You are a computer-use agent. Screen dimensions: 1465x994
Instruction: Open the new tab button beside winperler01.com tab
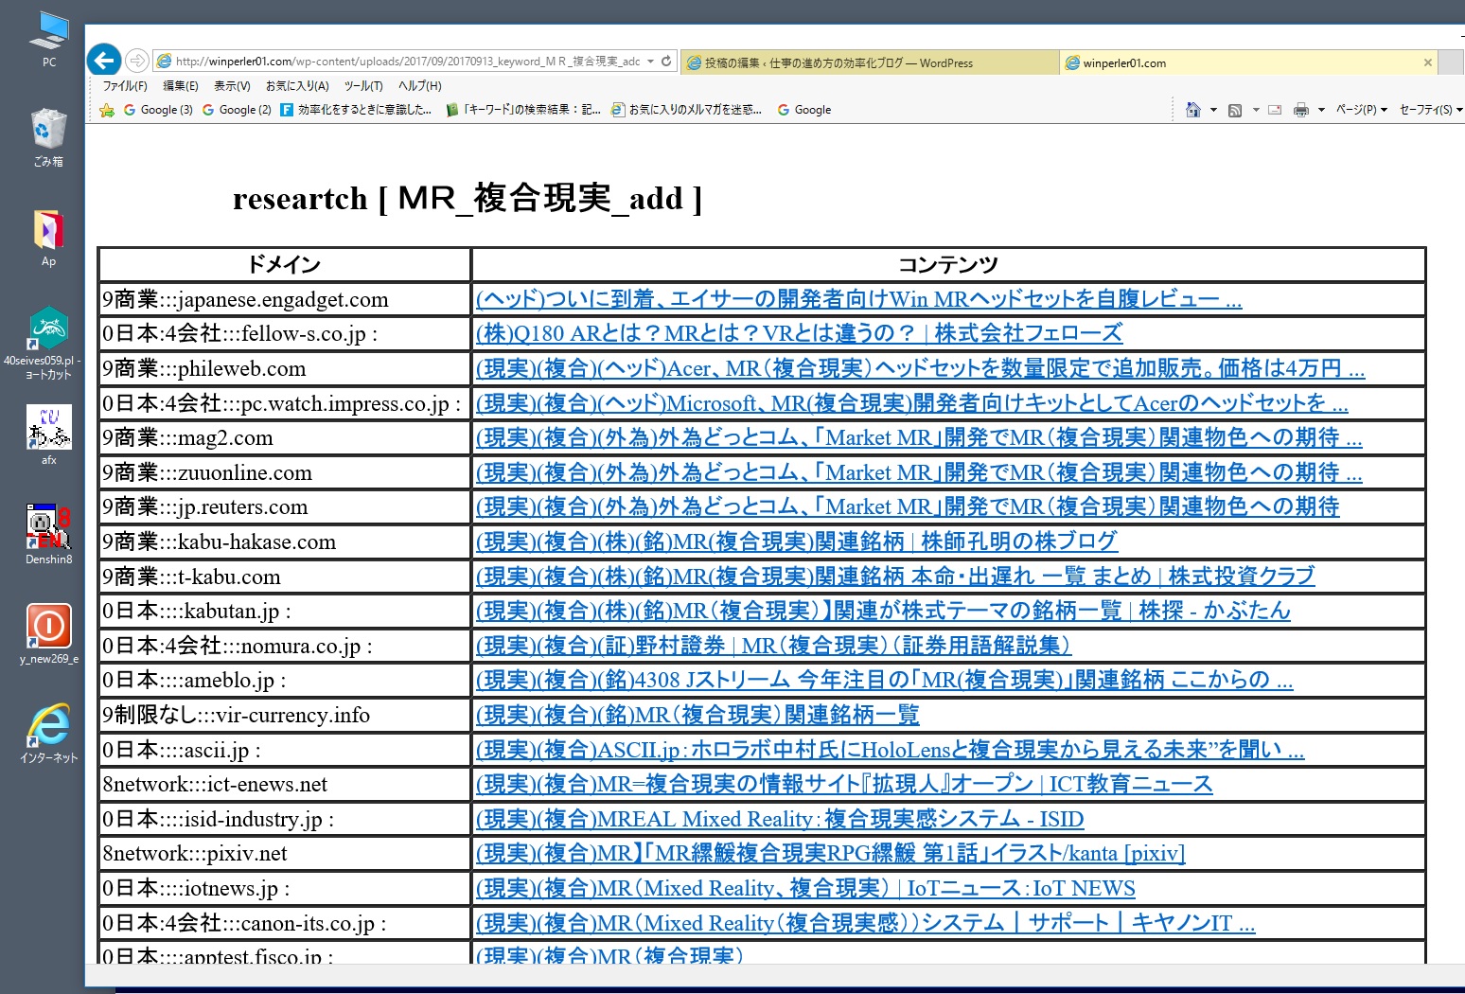(1451, 62)
